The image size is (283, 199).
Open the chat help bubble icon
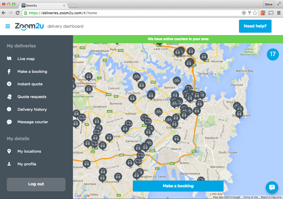272,187
